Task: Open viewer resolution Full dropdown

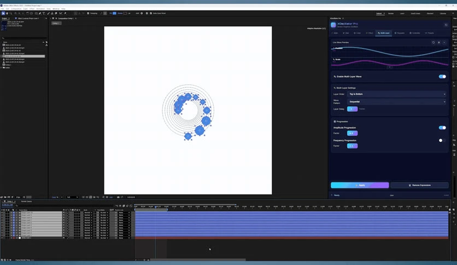Action: 72,197
